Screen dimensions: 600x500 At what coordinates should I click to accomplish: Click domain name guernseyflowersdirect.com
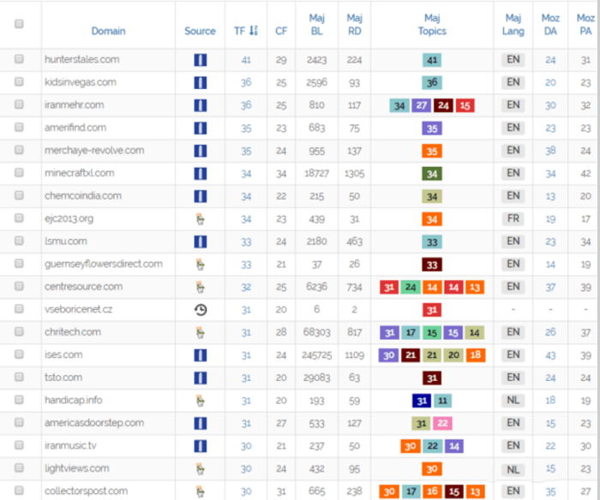pyautogui.click(x=104, y=264)
